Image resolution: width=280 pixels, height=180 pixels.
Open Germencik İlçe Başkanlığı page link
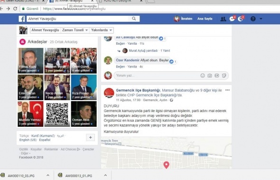pyautogui.click(x=138, y=90)
